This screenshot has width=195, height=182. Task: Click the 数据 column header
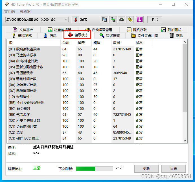[x=123, y=43]
